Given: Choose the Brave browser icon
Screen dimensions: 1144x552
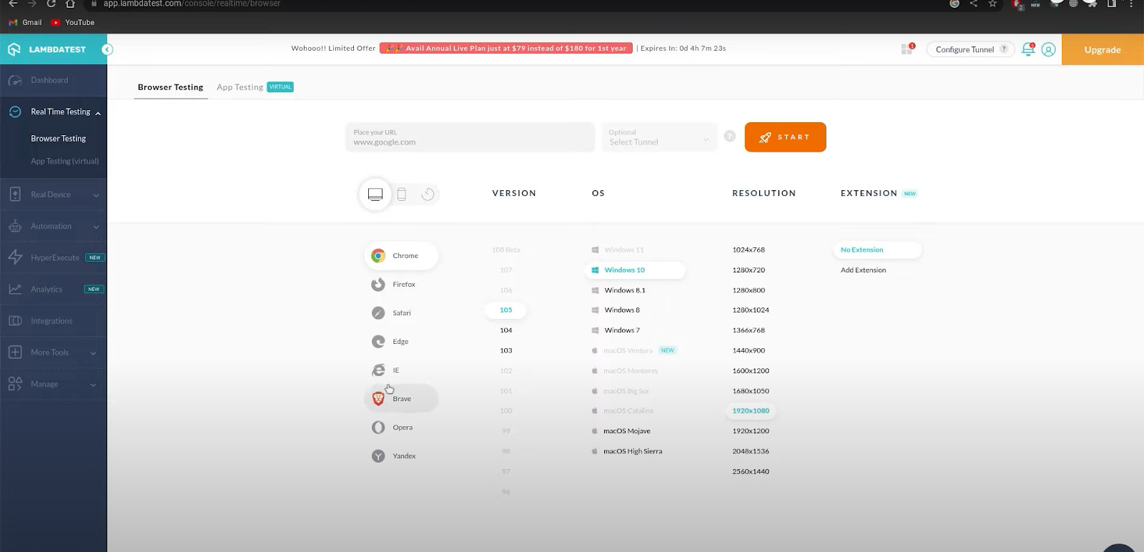Looking at the screenshot, I should pos(378,399).
